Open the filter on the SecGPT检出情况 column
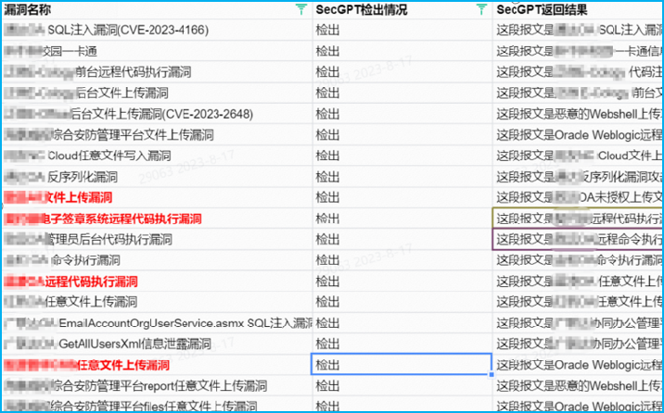The image size is (664, 413). pos(481,9)
